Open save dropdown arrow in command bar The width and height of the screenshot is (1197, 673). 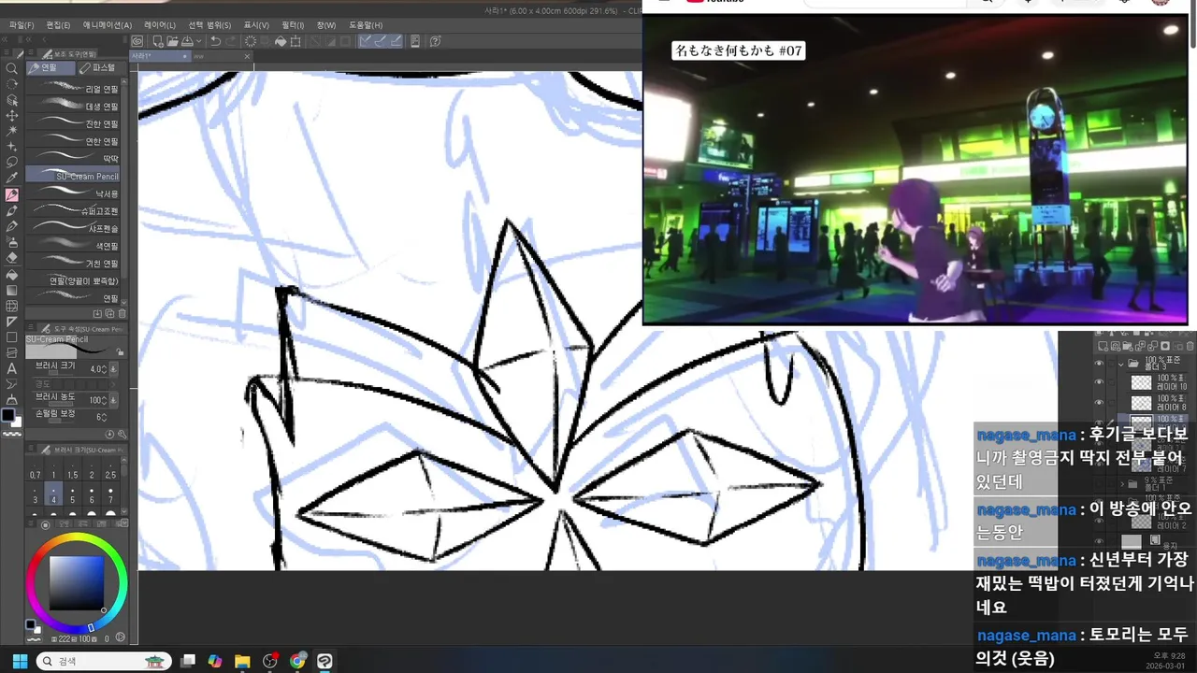tap(199, 42)
